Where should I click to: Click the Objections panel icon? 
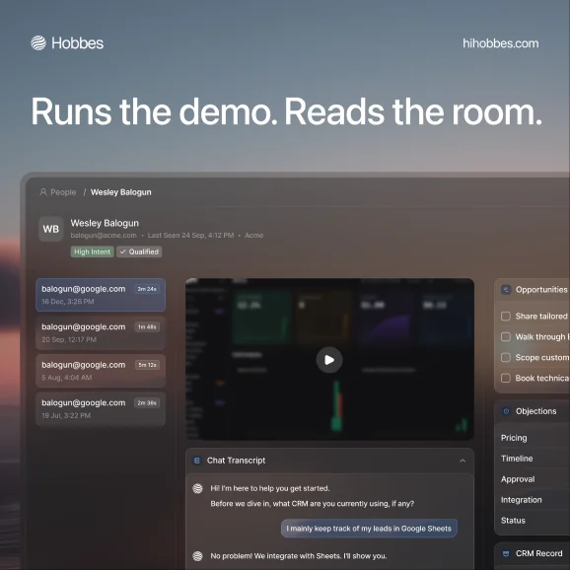click(x=506, y=411)
